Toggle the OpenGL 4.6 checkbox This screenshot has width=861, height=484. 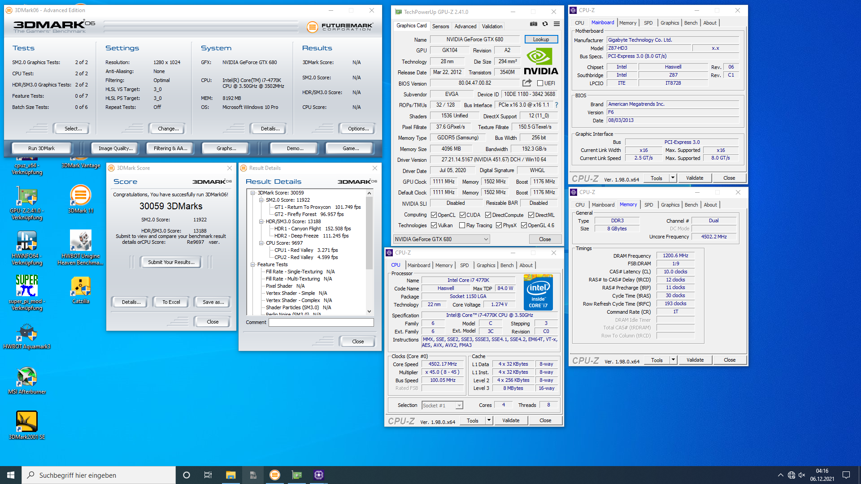[x=524, y=225]
